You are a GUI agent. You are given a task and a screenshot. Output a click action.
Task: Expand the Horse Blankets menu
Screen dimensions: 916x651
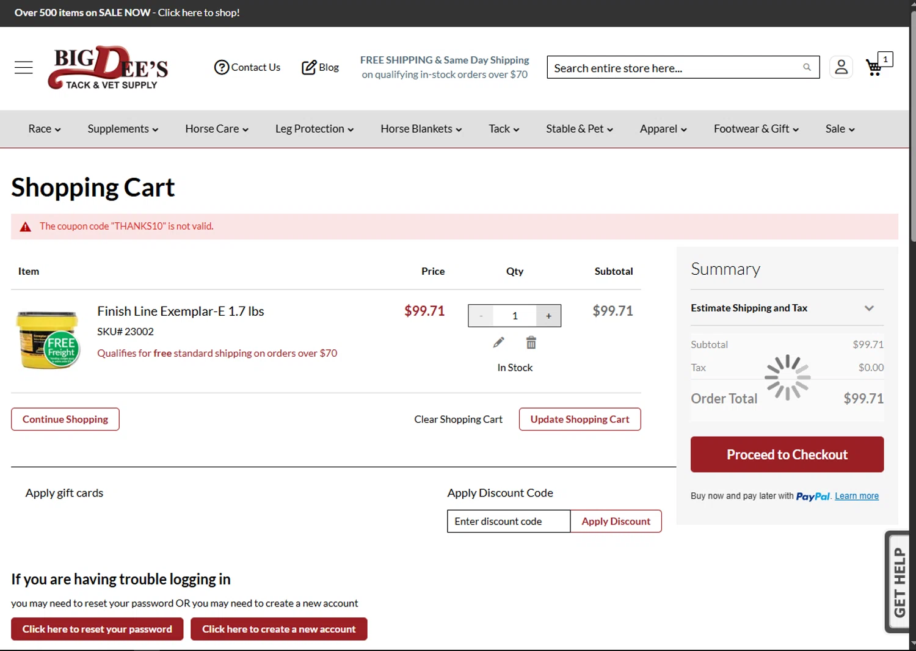click(421, 129)
